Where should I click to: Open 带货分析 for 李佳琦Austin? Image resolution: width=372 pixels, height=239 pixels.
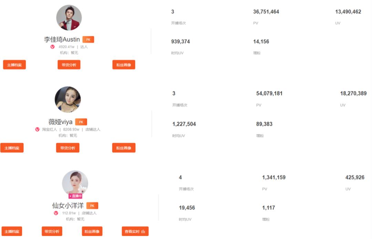[x=69, y=65]
